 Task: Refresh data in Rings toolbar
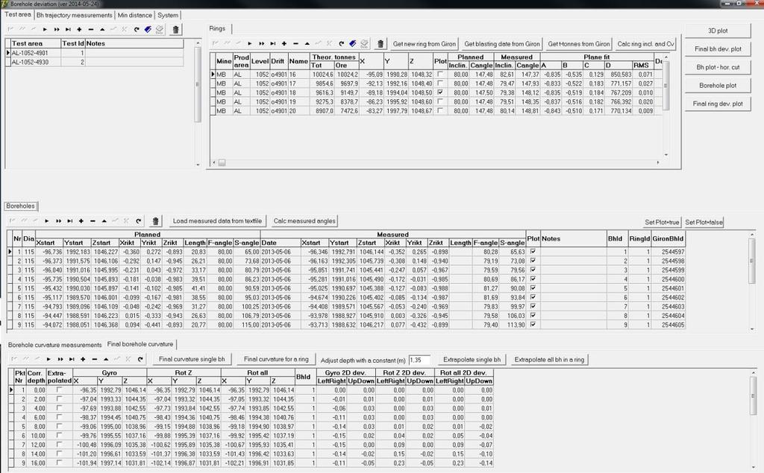pyautogui.click(x=341, y=44)
